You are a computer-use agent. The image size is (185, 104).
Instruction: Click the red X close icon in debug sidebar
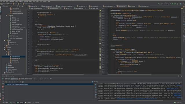pyautogui.click(x=3, y=98)
